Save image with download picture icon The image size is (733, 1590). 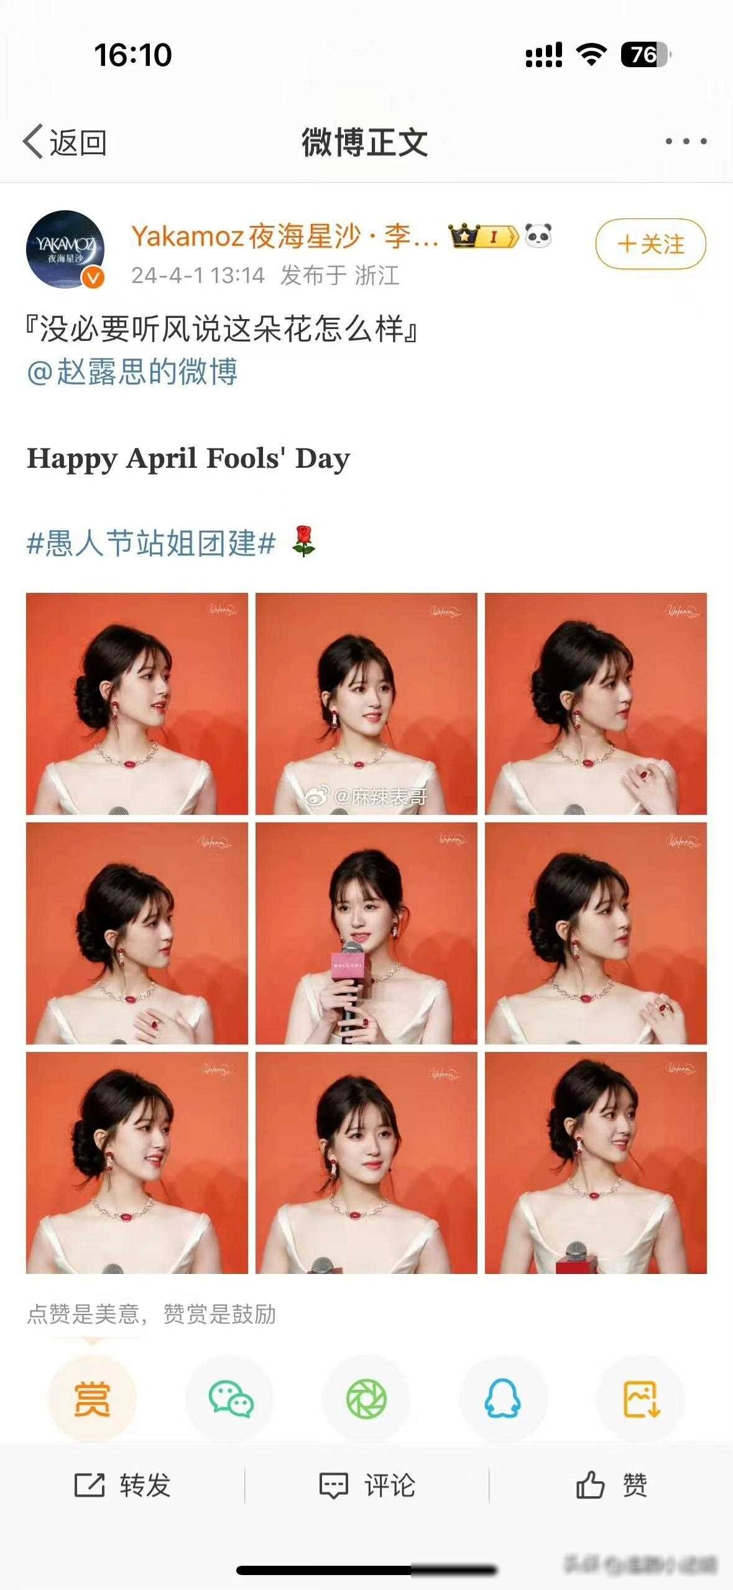pyautogui.click(x=640, y=1398)
